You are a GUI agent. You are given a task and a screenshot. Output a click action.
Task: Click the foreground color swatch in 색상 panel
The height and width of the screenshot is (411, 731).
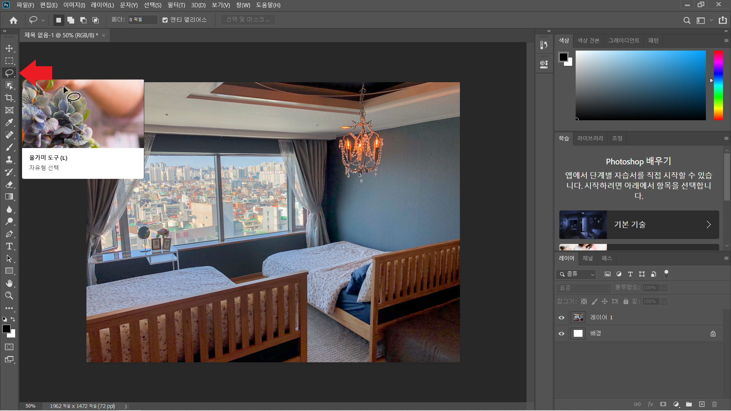(563, 57)
